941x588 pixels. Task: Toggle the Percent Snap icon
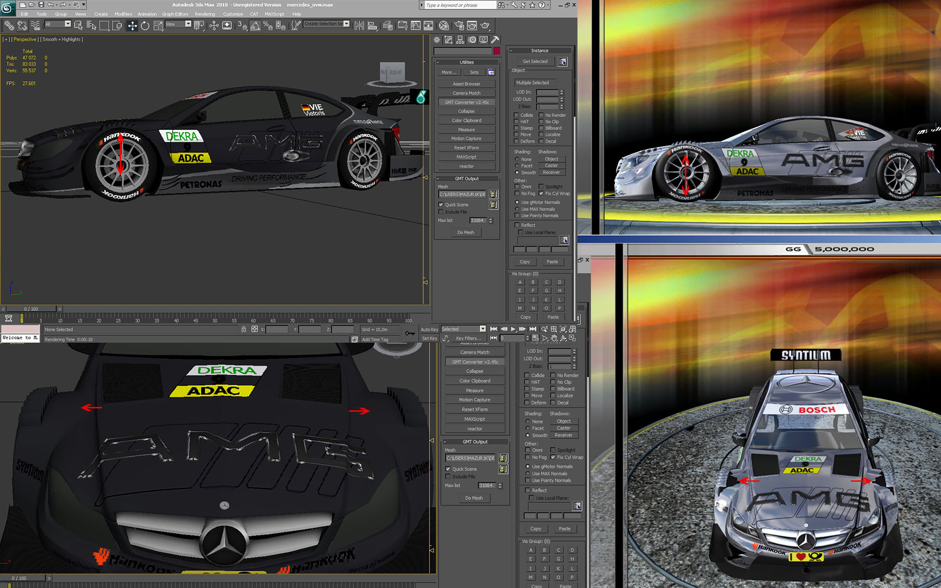pyautogui.click(x=268, y=25)
